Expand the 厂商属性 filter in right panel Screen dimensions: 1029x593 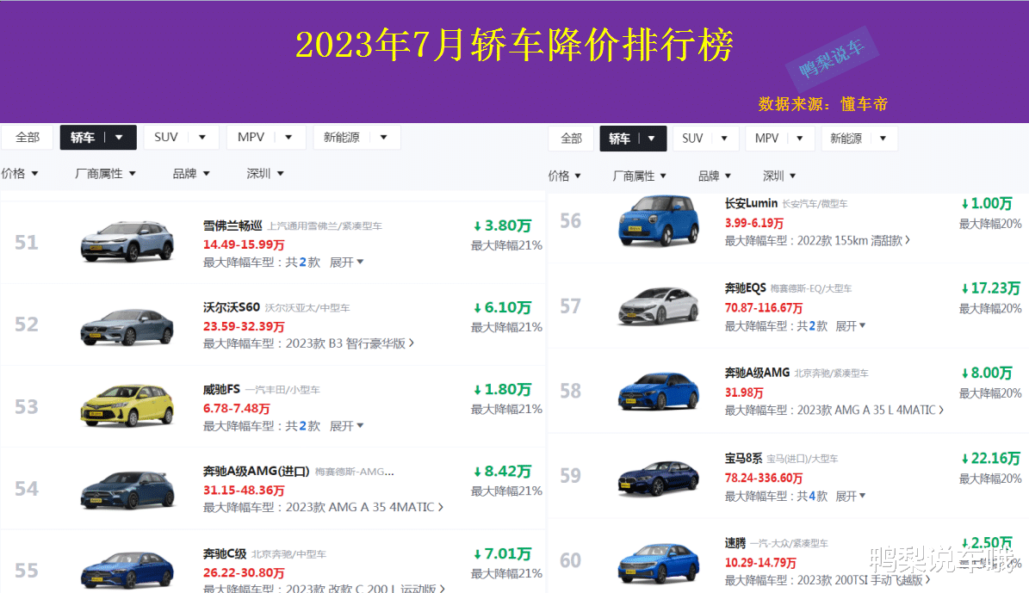click(639, 176)
